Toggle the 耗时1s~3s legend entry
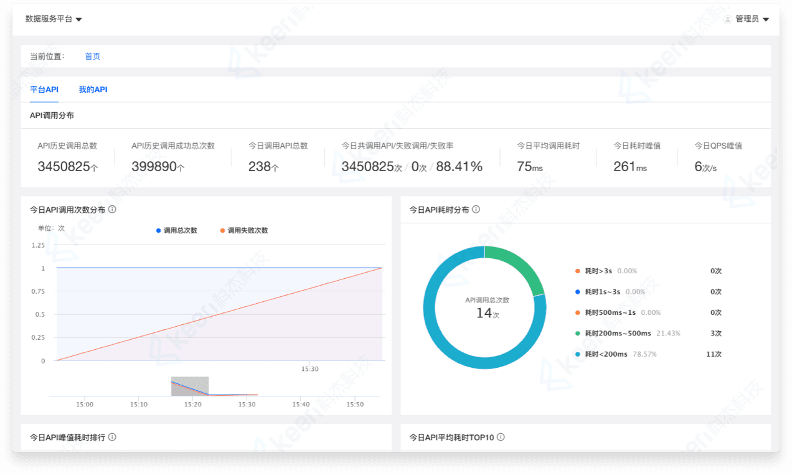 (602, 292)
